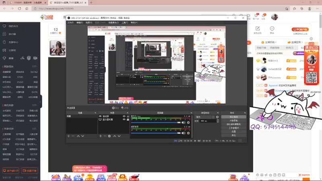322x181 pixels.
Task: Click the transition duration 300 ms field
Action: pos(208,121)
